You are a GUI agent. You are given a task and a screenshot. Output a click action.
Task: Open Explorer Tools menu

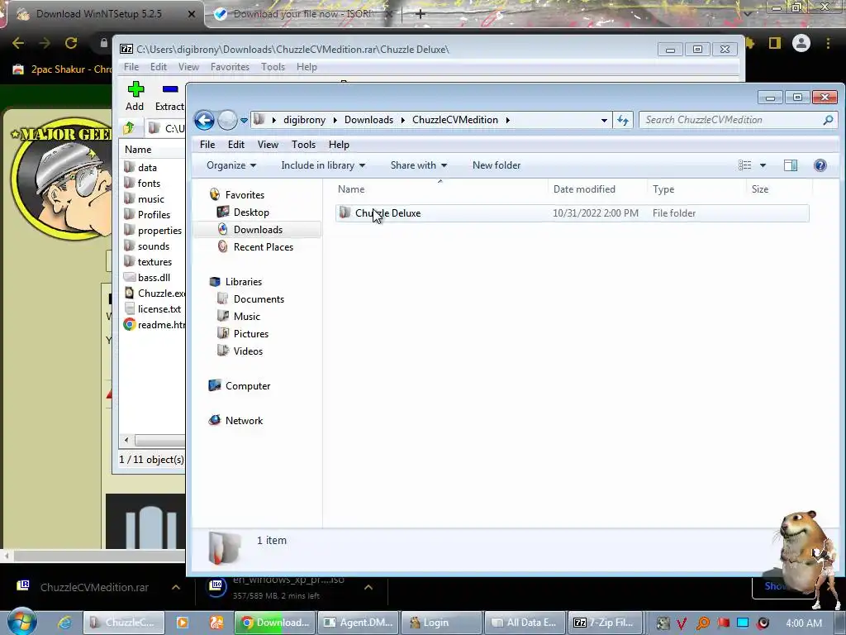(x=303, y=145)
